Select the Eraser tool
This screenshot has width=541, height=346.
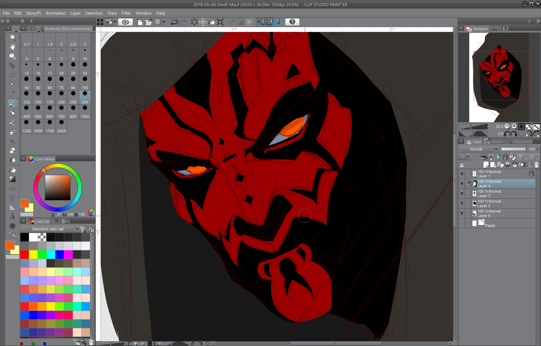(13, 151)
